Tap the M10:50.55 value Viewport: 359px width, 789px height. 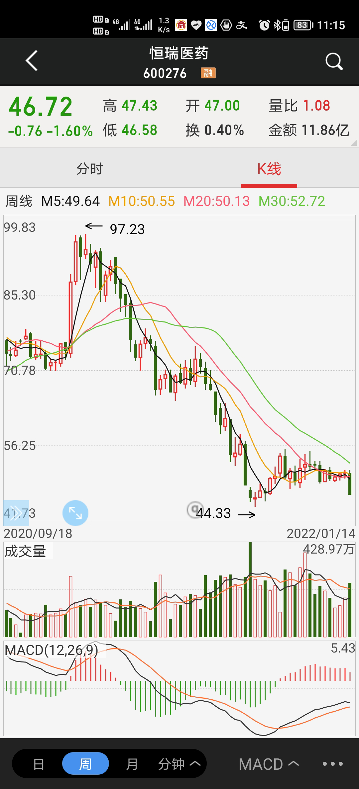[x=142, y=201]
